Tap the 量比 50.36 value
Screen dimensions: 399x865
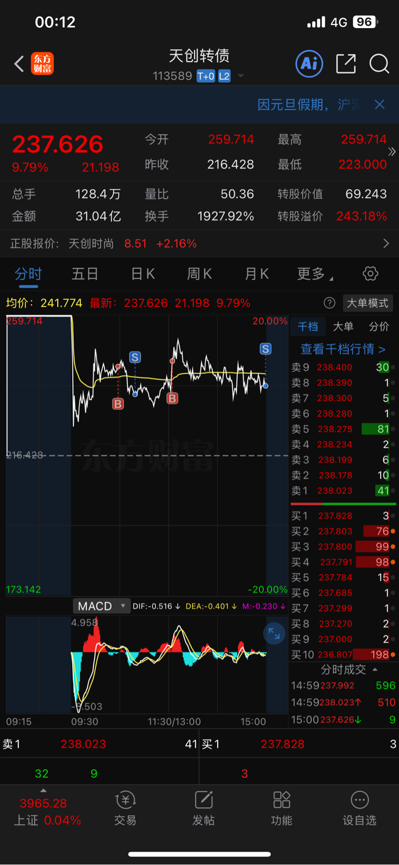237,194
